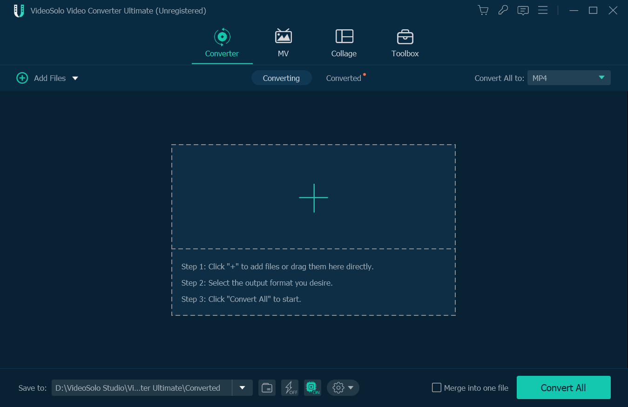Click the large plus to add files
Image resolution: width=628 pixels, height=407 pixels.
[313, 198]
